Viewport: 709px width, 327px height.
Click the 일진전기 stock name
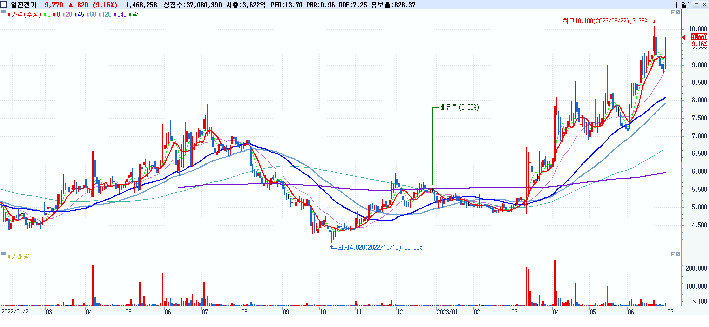pos(23,4)
